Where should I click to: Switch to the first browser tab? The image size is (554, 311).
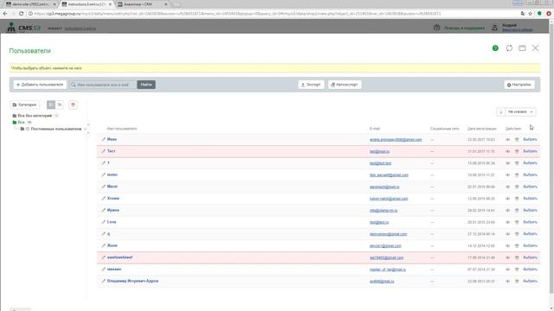click(30, 4)
